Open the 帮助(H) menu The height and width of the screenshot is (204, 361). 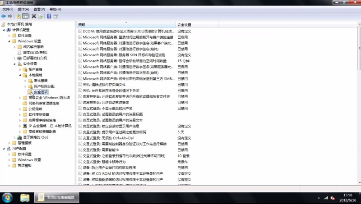pos(55,9)
